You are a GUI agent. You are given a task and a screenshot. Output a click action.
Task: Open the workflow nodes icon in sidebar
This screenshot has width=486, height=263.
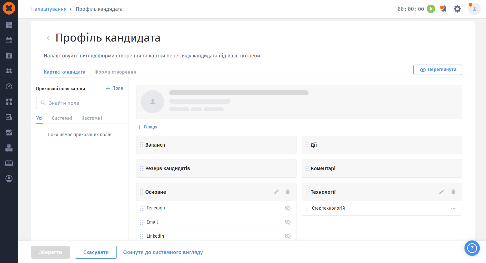[9, 102]
